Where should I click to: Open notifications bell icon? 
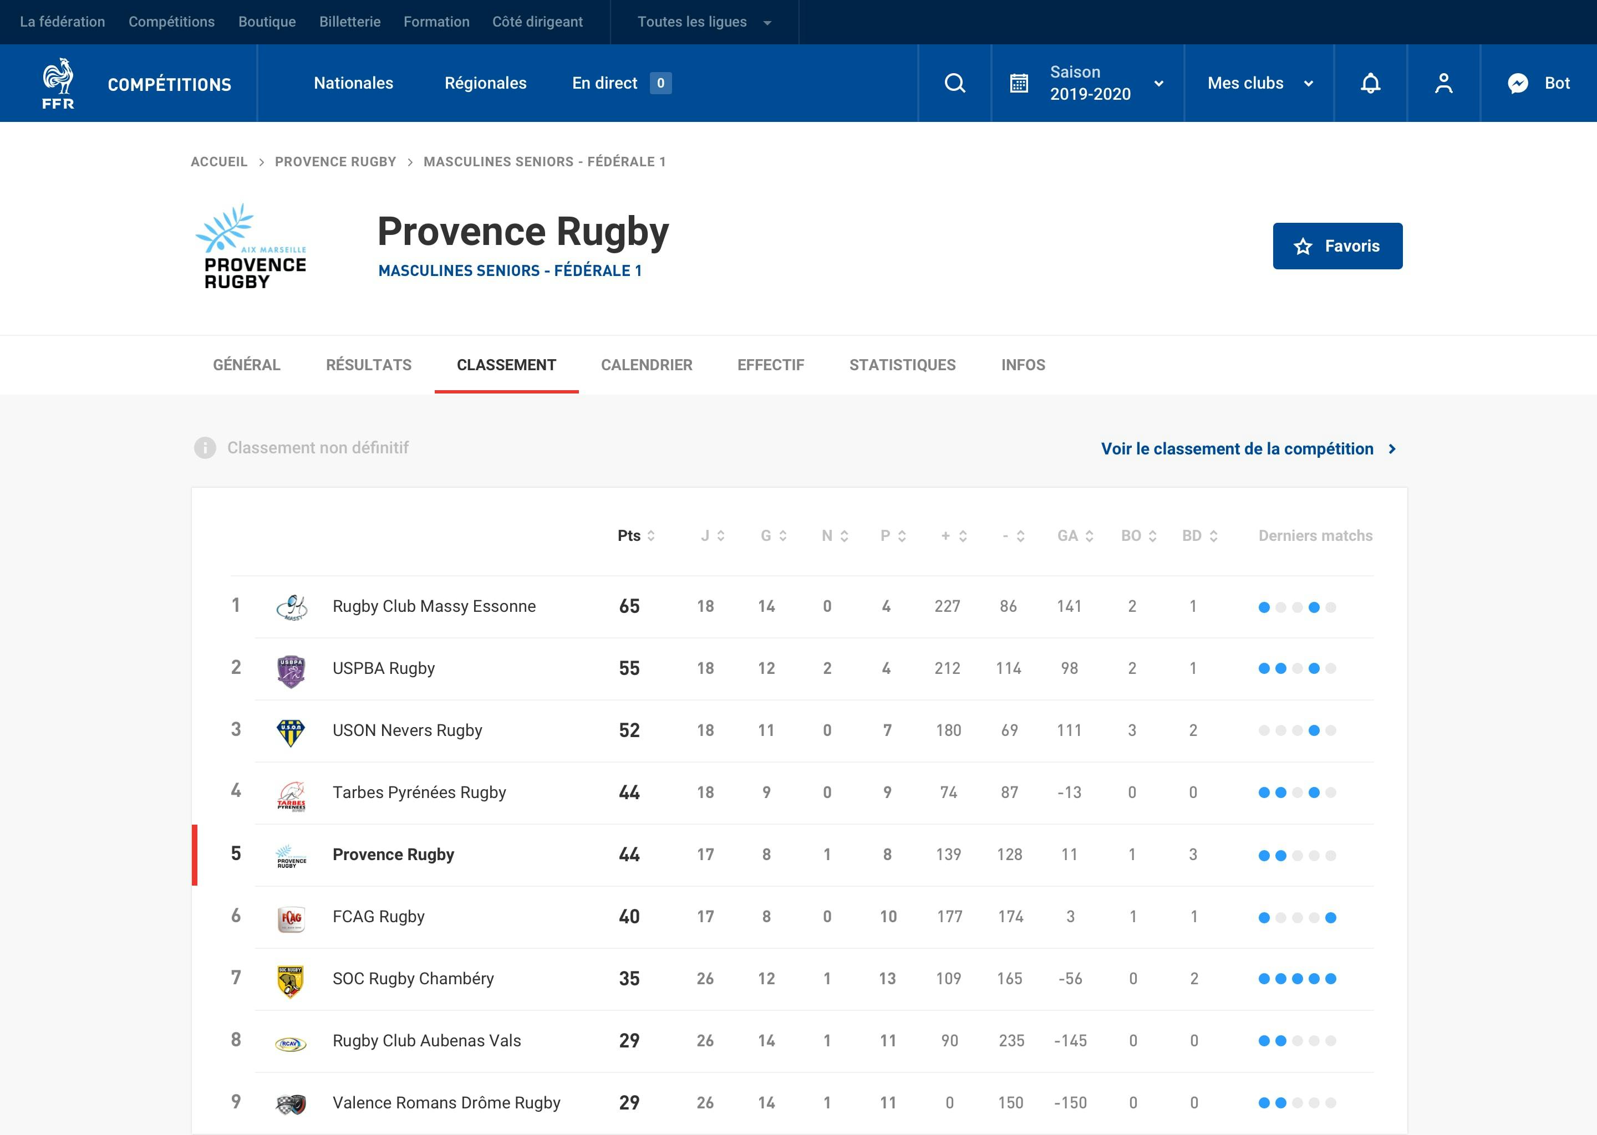pyautogui.click(x=1370, y=83)
